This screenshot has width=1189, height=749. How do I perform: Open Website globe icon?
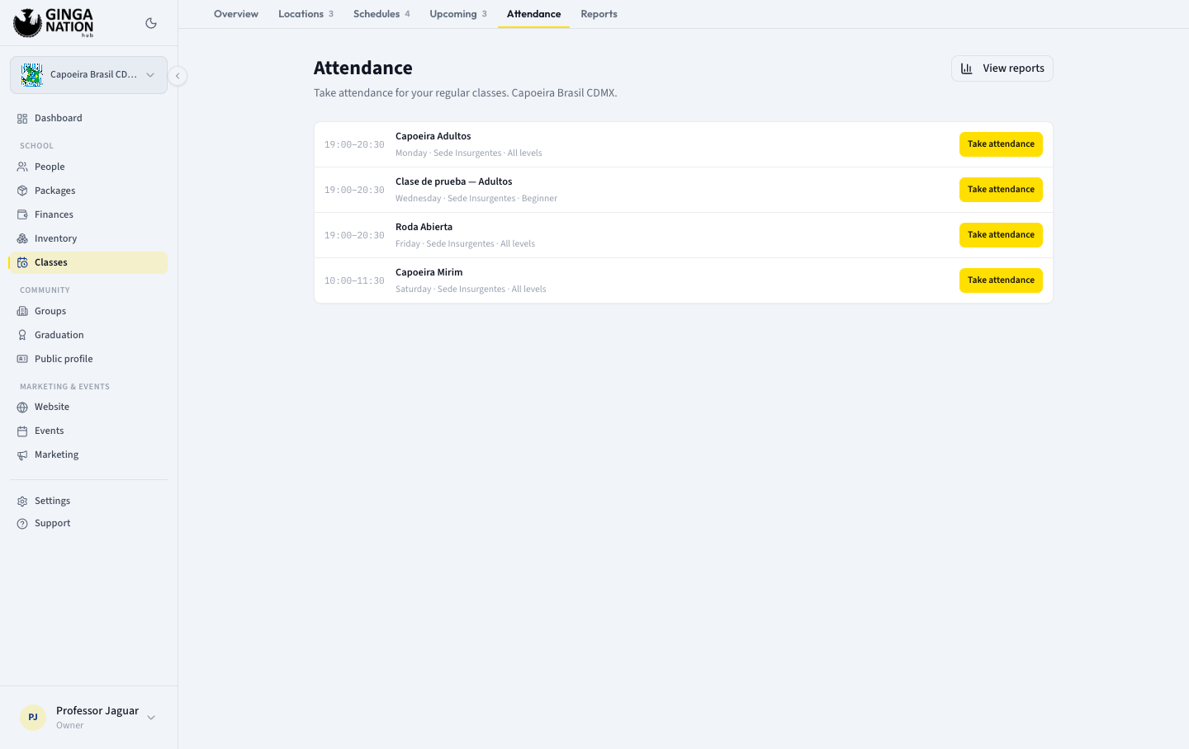tap(22, 407)
